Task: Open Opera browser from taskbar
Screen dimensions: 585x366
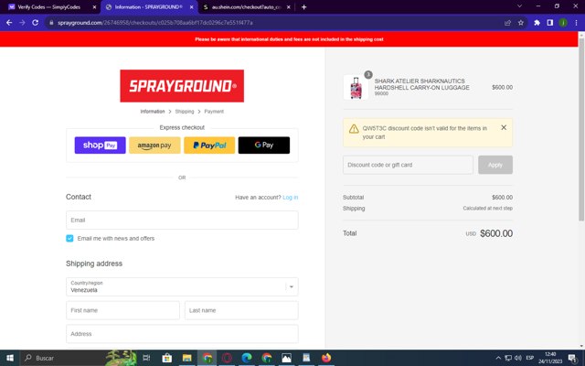Action: point(227,358)
